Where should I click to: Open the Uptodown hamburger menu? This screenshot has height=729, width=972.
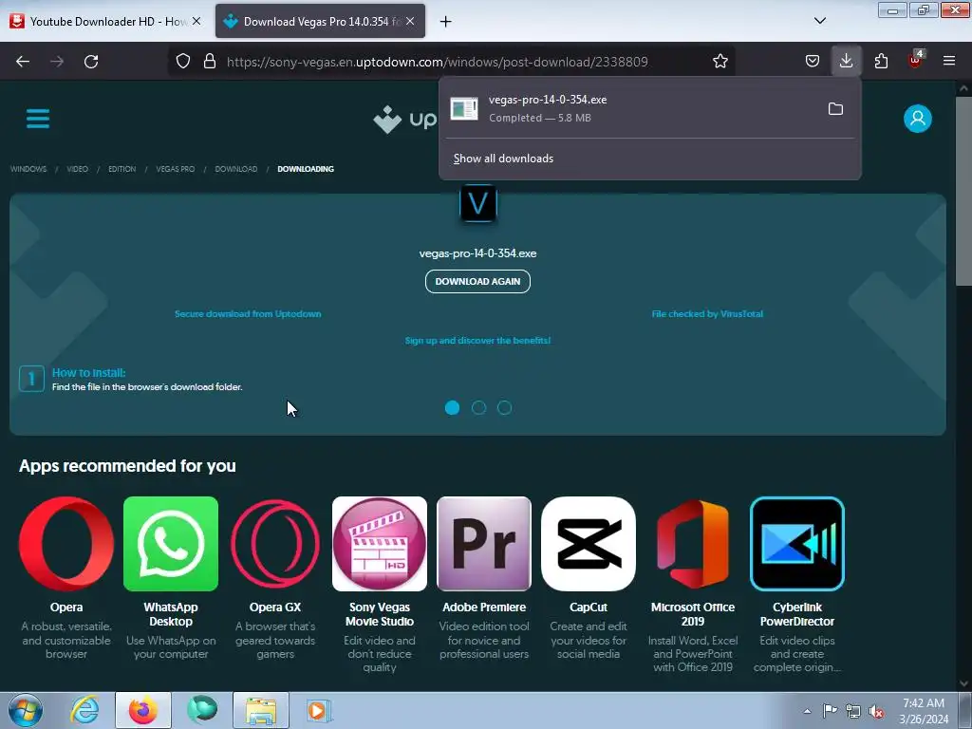point(38,119)
